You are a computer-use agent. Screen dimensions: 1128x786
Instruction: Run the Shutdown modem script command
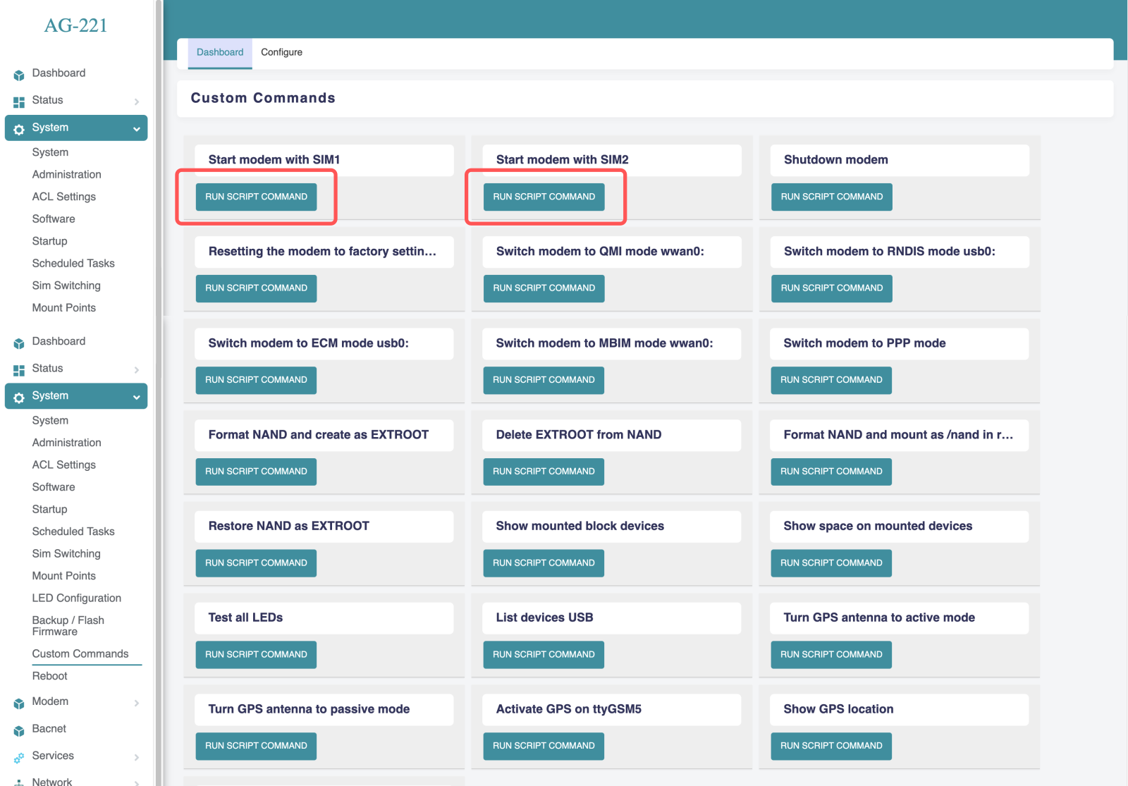click(830, 197)
